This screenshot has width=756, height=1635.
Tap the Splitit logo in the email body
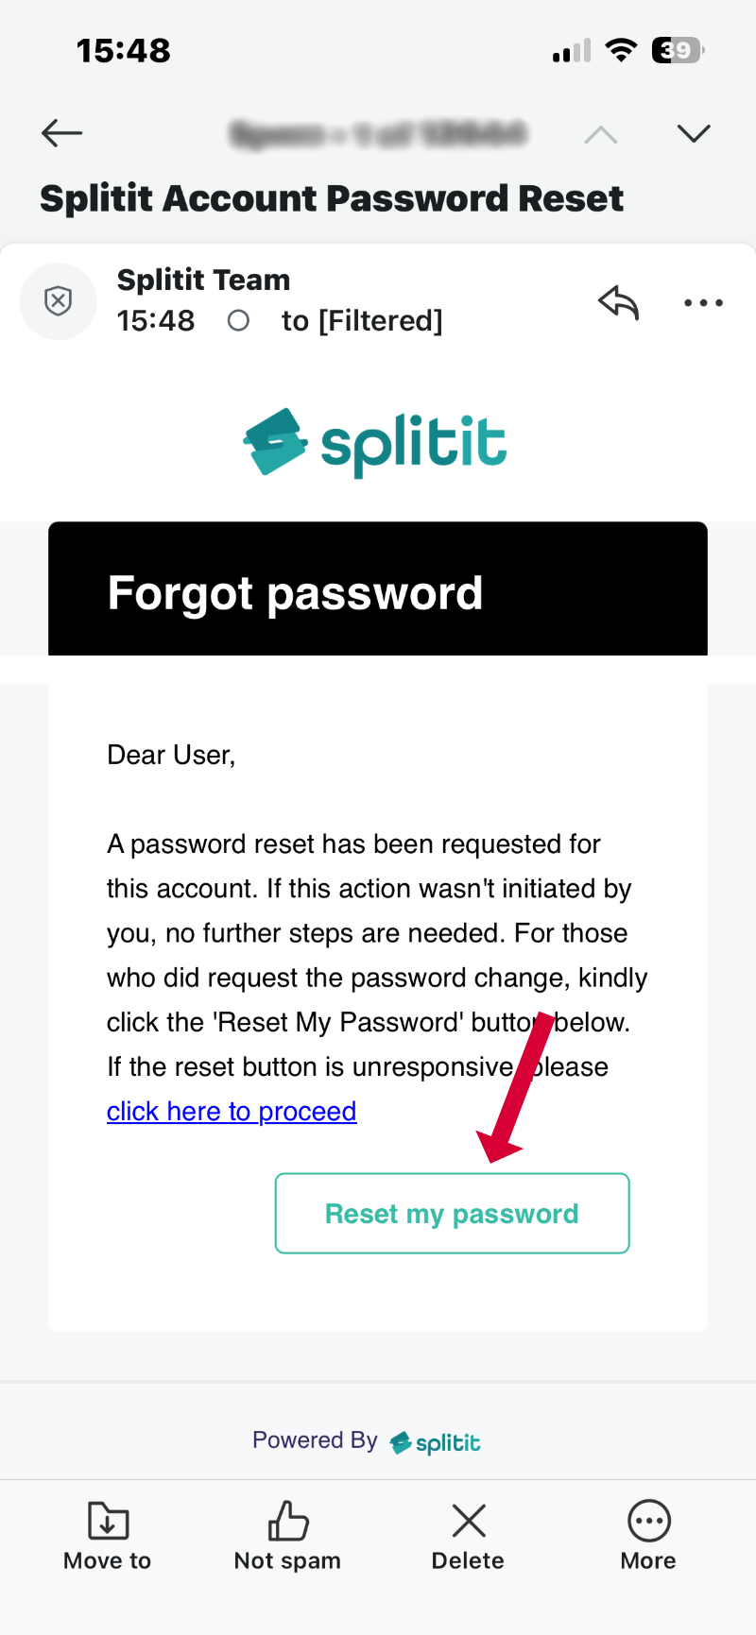click(x=375, y=442)
